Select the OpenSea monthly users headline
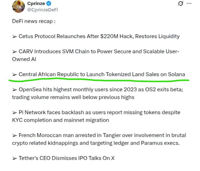The height and width of the screenshot is (171, 200). (x=97, y=94)
